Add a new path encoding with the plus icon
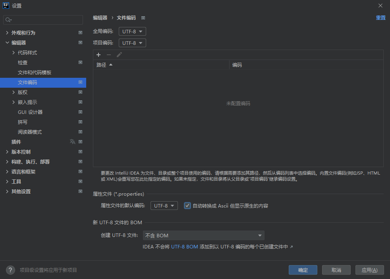 (x=98, y=55)
